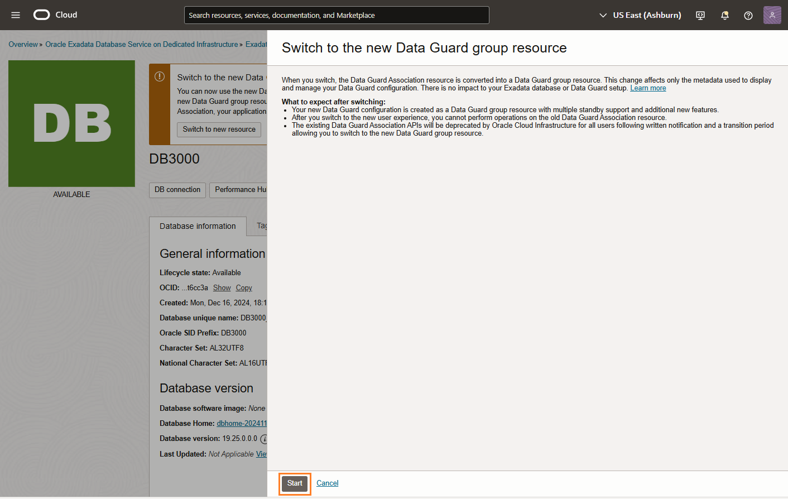Go to the Overview breadcrumb
The width and height of the screenshot is (788, 499).
tap(23, 45)
